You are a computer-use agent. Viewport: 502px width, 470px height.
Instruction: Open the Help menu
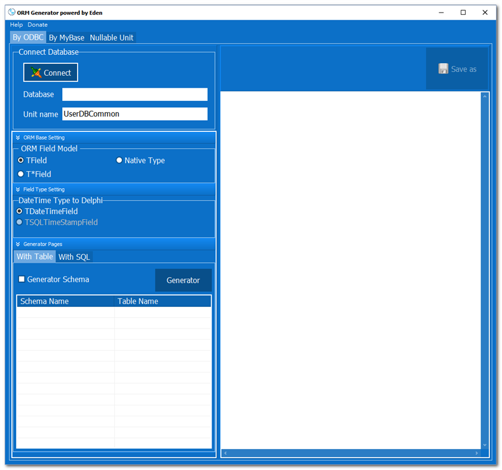[x=16, y=24]
